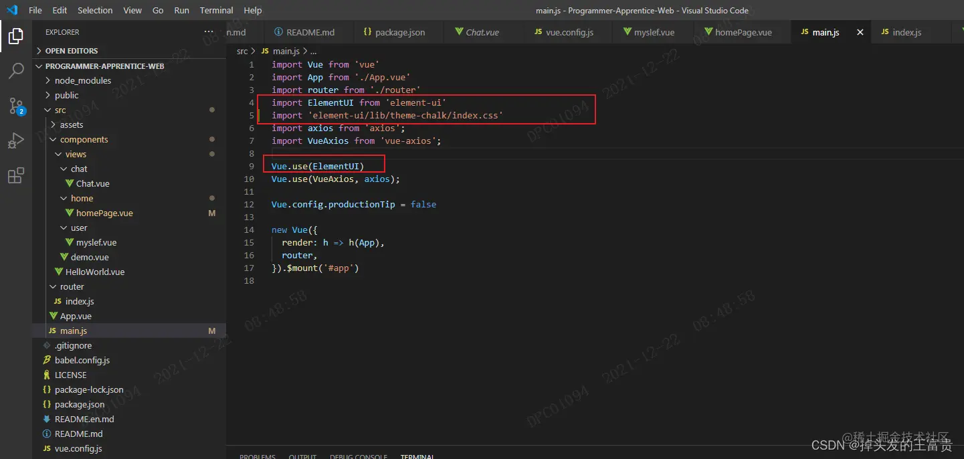Image resolution: width=964 pixels, height=459 pixels.
Task: Expand the public folder
Action: pos(47,95)
